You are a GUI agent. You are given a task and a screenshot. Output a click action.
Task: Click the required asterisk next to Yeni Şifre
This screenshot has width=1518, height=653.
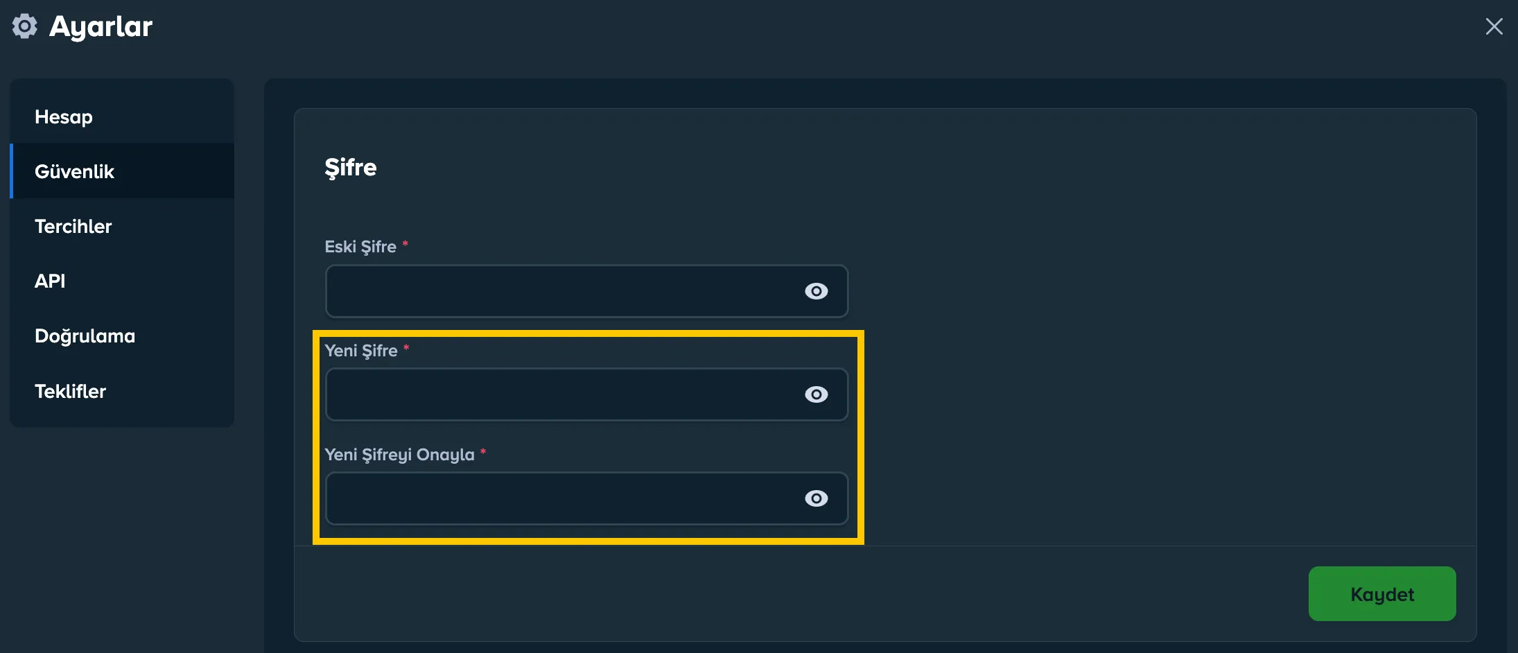click(405, 349)
